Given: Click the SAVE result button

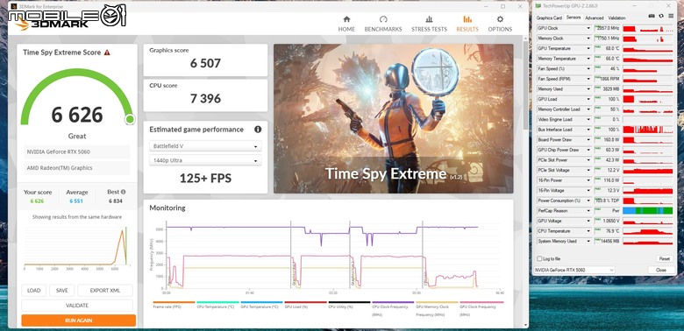Looking at the screenshot, I should coord(62,291).
